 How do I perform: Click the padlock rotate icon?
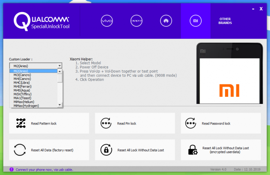(x=106, y=150)
